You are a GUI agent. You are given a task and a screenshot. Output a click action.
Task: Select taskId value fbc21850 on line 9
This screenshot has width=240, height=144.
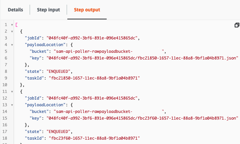(94, 78)
